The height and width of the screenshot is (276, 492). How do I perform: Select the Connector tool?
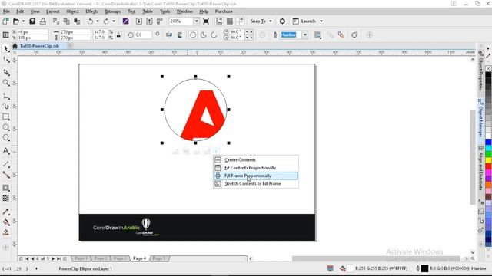tap(5, 175)
